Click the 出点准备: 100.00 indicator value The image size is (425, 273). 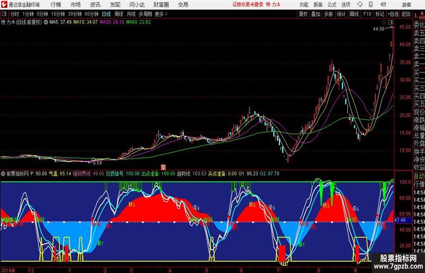(x=159, y=174)
